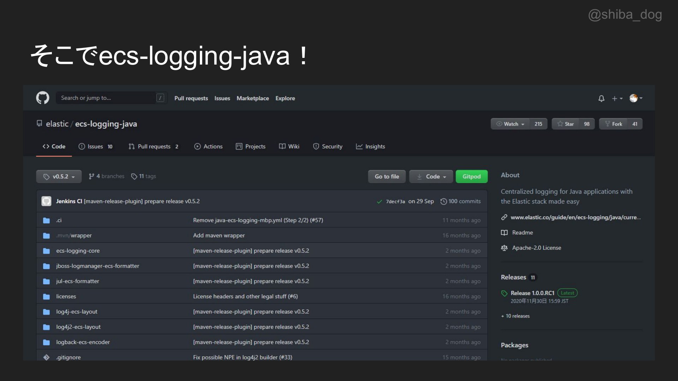Click the folder icon beside logback-ecs-encoder

click(x=46, y=342)
